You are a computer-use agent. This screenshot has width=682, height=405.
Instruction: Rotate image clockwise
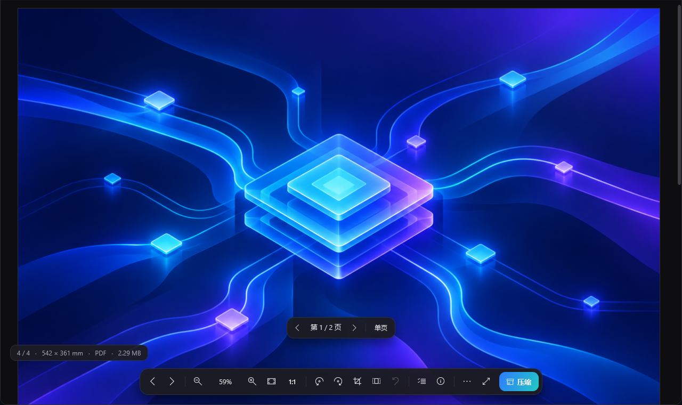(x=338, y=382)
